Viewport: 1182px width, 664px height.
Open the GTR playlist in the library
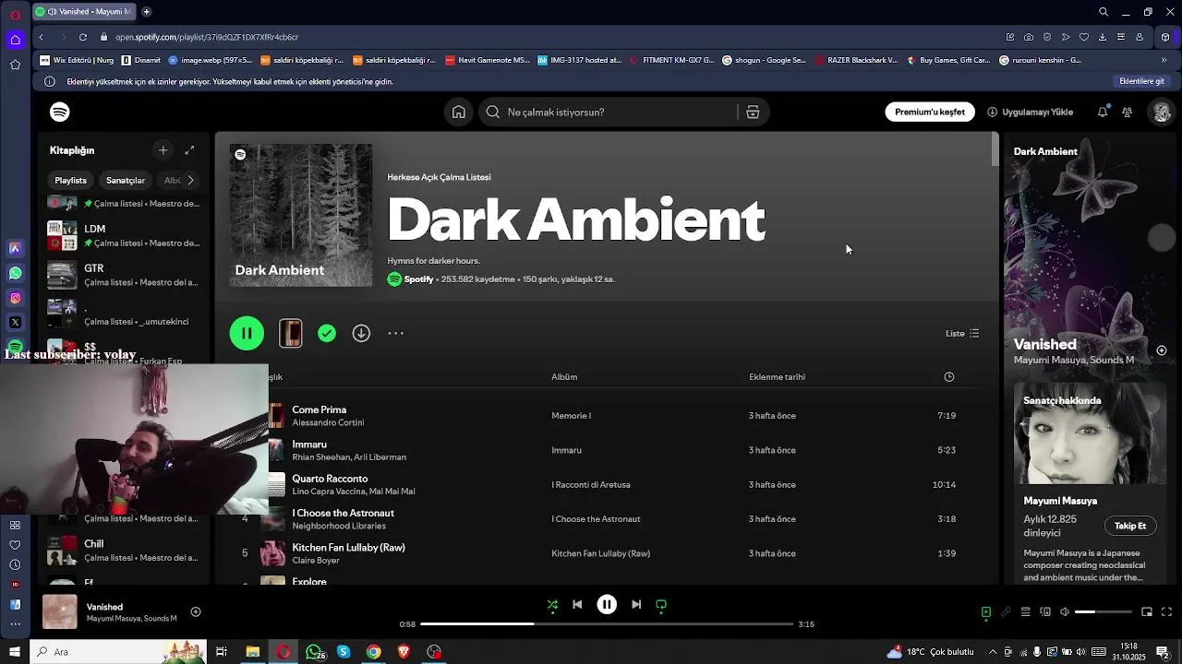tap(124, 275)
